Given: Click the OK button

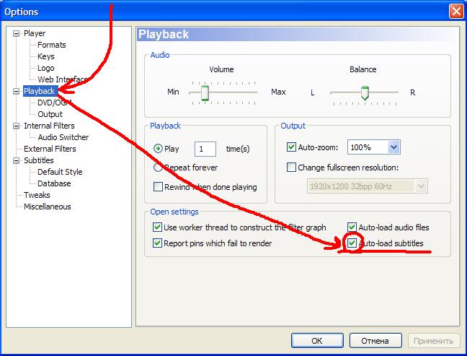Looking at the screenshot, I should click(x=317, y=341).
